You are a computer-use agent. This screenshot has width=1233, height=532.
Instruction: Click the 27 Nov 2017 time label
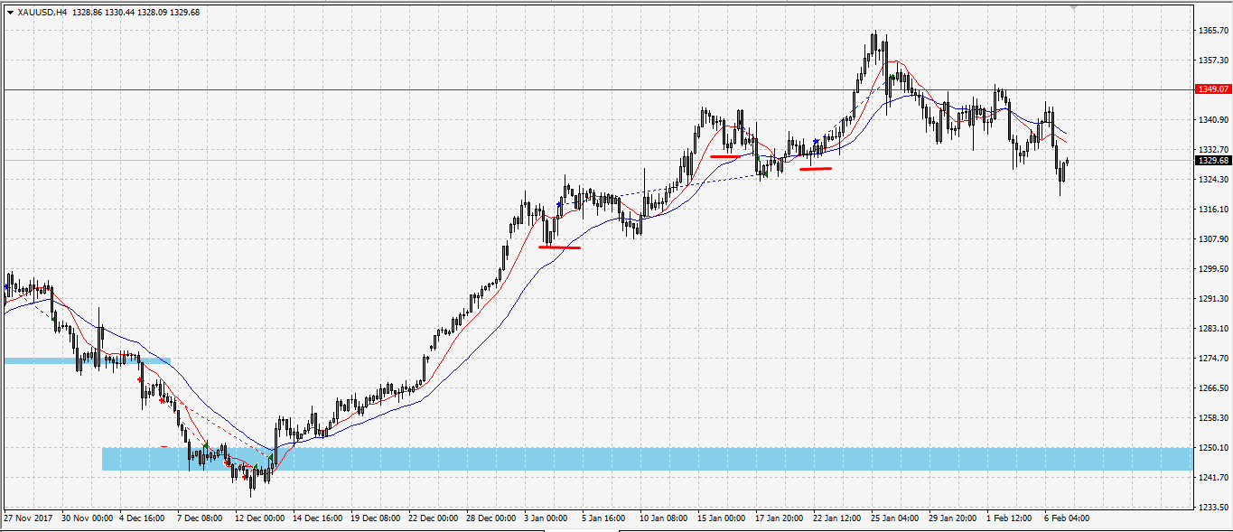click(28, 518)
